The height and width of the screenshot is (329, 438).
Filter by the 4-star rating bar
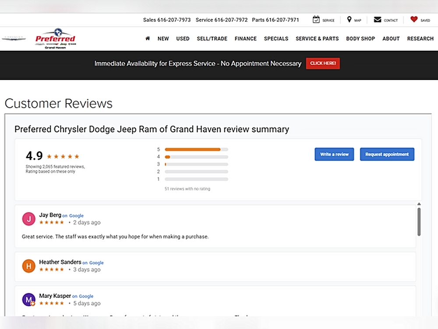click(x=196, y=157)
